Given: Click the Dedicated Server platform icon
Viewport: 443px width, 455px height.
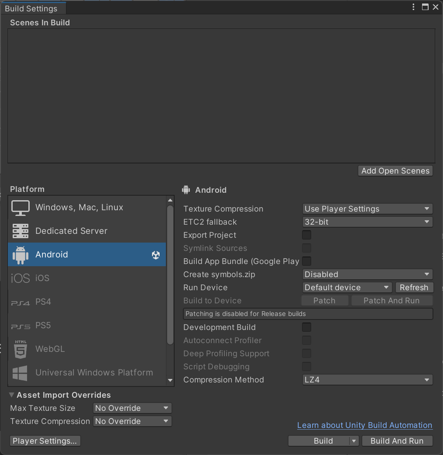Looking at the screenshot, I should click(21, 231).
